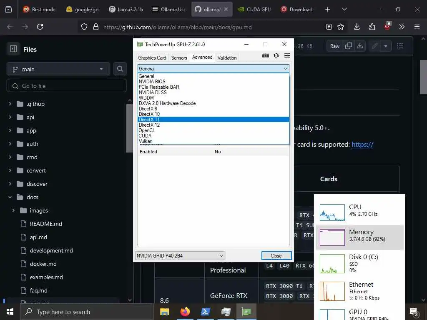Bookmark this page with star icon

pyautogui.click(x=341, y=27)
